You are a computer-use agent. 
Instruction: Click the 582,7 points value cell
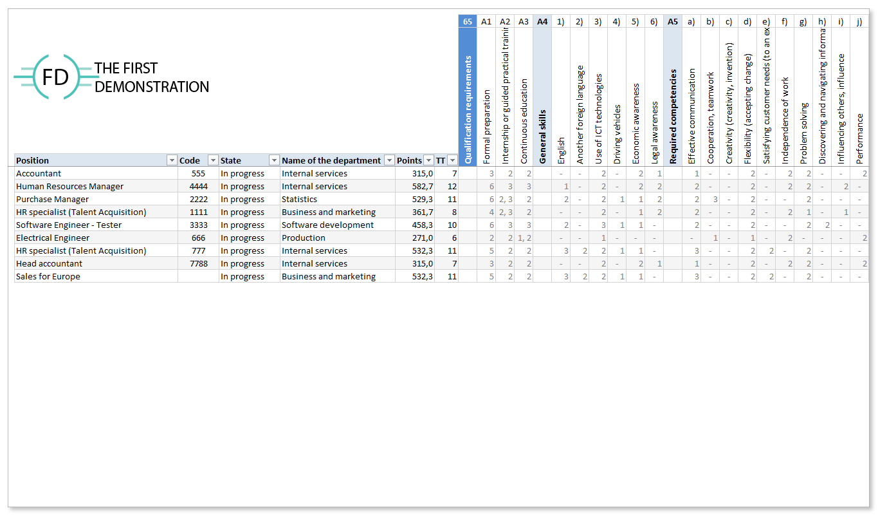pyautogui.click(x=415, y=186)
